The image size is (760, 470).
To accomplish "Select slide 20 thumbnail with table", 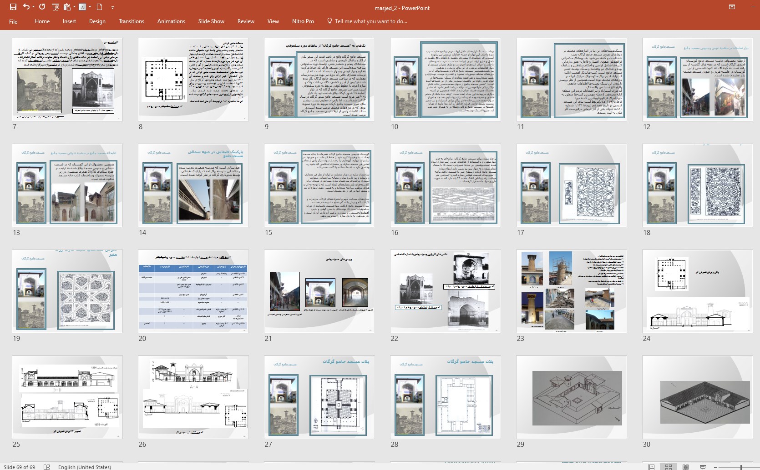I will (193, 291).
